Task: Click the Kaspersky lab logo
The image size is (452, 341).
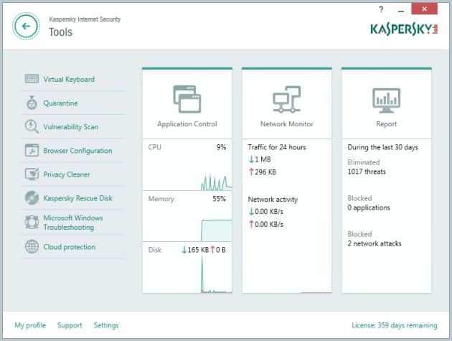Action: pos(404,29)
